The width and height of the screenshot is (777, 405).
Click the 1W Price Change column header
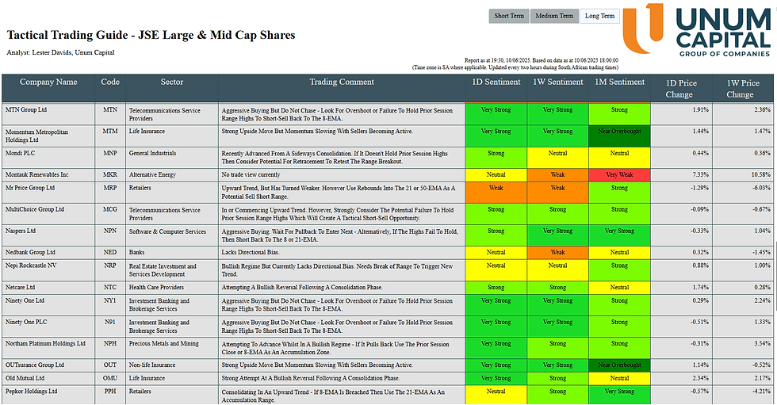coord(743,89)
